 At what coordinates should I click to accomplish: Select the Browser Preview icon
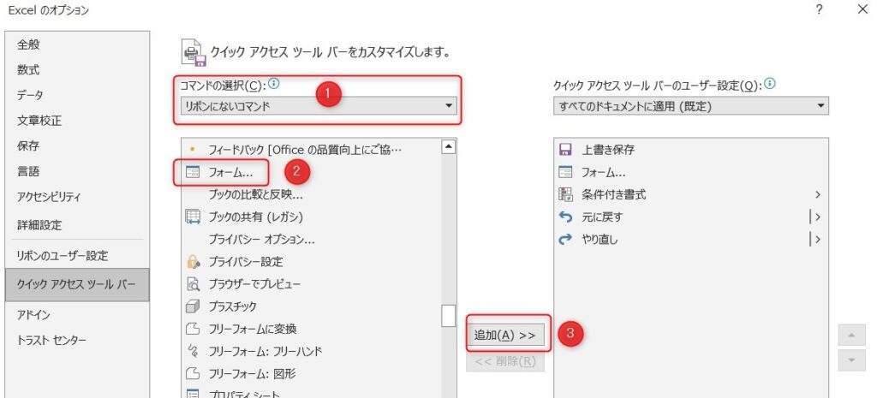point(194,284)
